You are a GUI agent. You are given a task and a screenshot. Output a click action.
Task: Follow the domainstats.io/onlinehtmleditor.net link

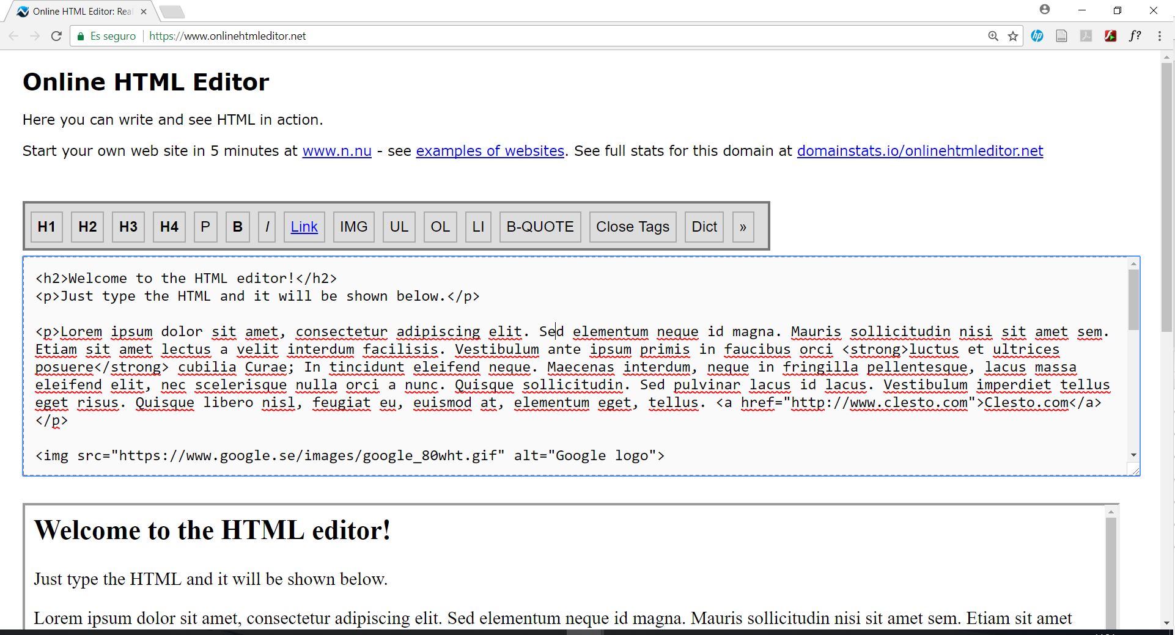[x=919, y=151]
